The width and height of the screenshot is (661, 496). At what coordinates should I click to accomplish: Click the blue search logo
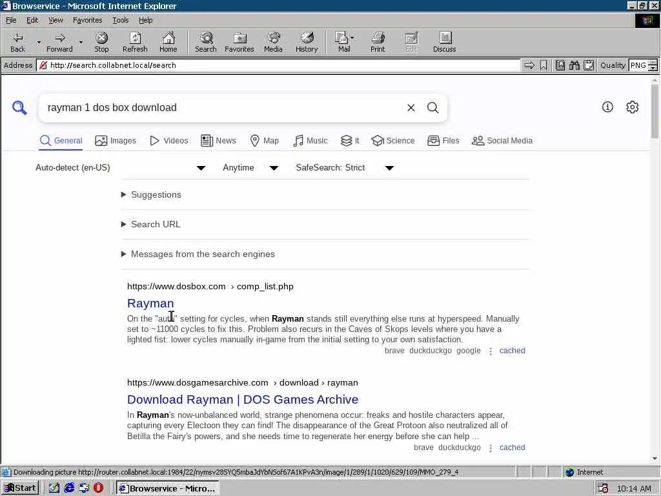coord(19,108)
